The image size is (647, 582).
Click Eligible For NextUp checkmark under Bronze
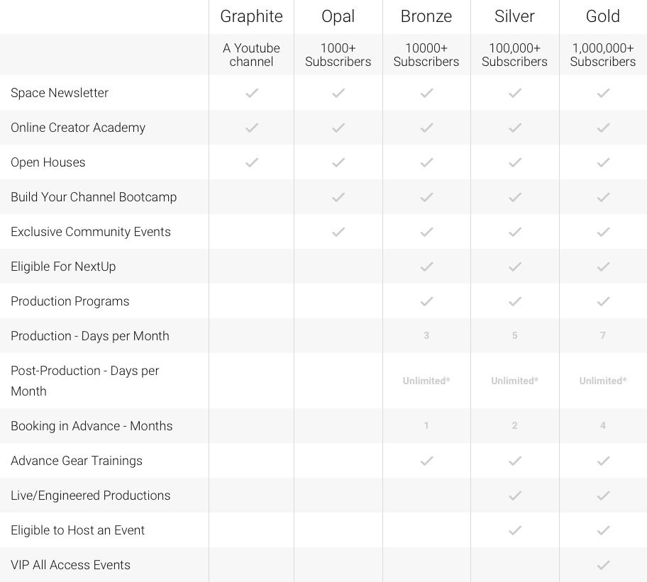point(426,267)
